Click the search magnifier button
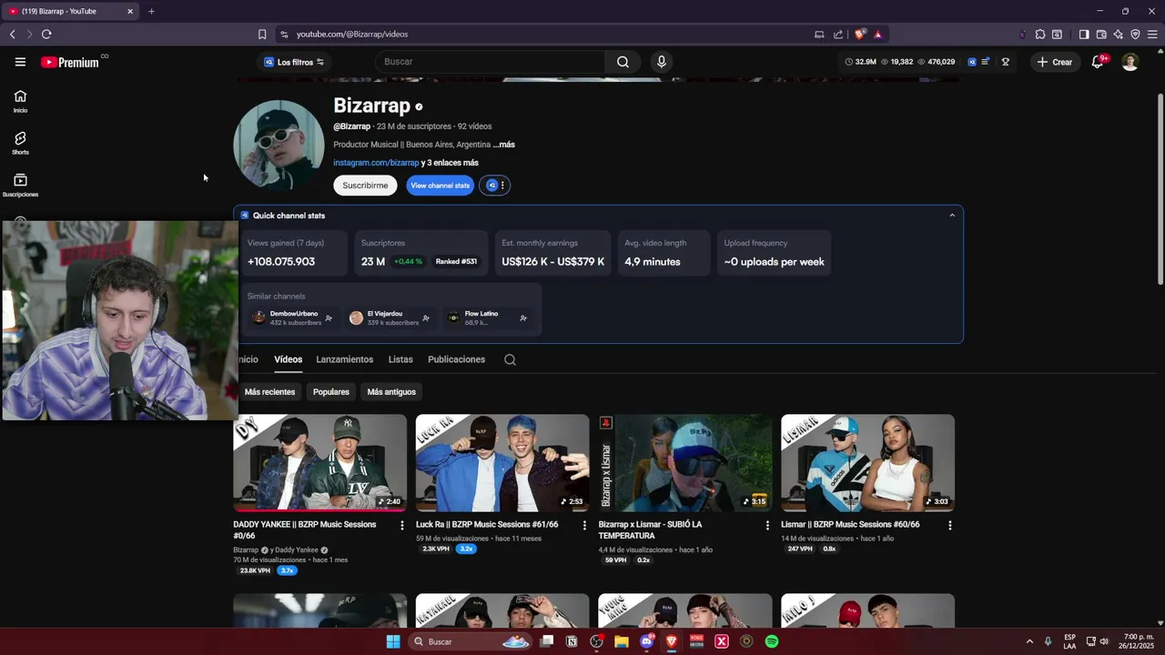Viewport: 1165px width, 655px height. 623,62
